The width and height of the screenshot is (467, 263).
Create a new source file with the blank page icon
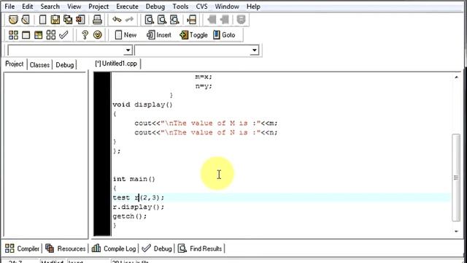[x=42, y=20]
